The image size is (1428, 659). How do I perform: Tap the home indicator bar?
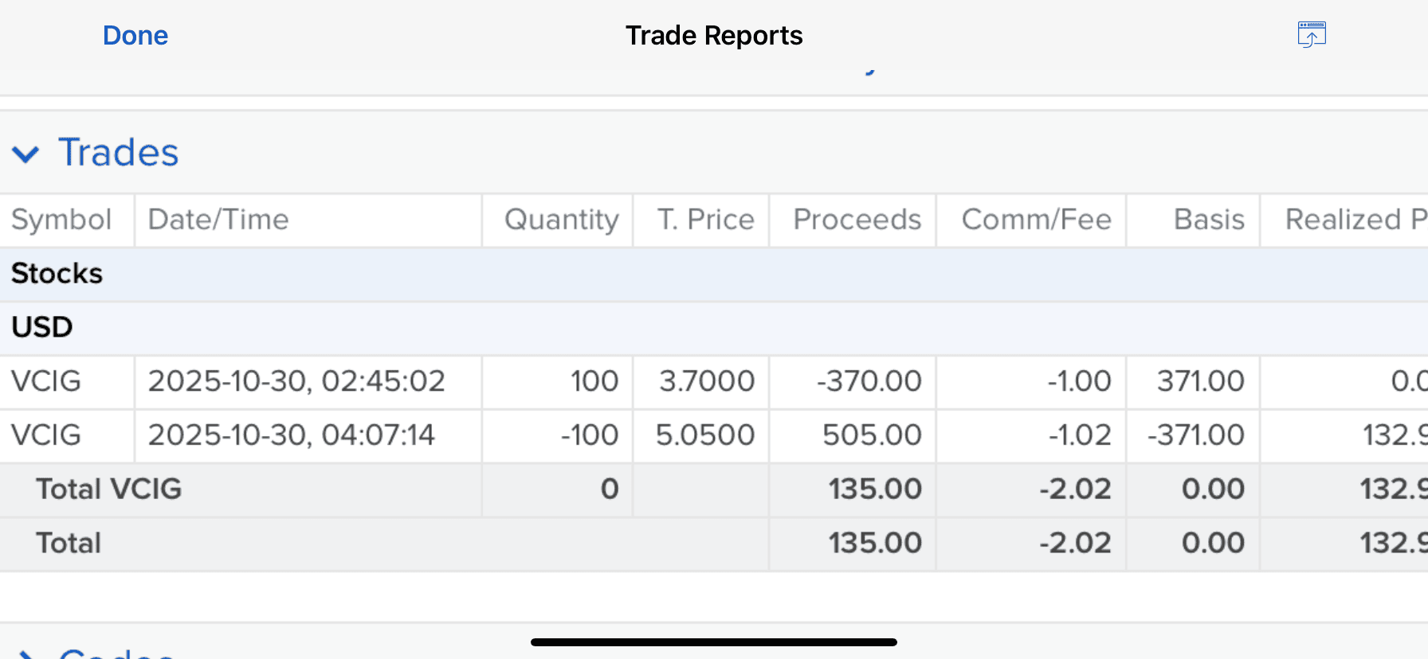pyautogui.click(x=713, y=641)
